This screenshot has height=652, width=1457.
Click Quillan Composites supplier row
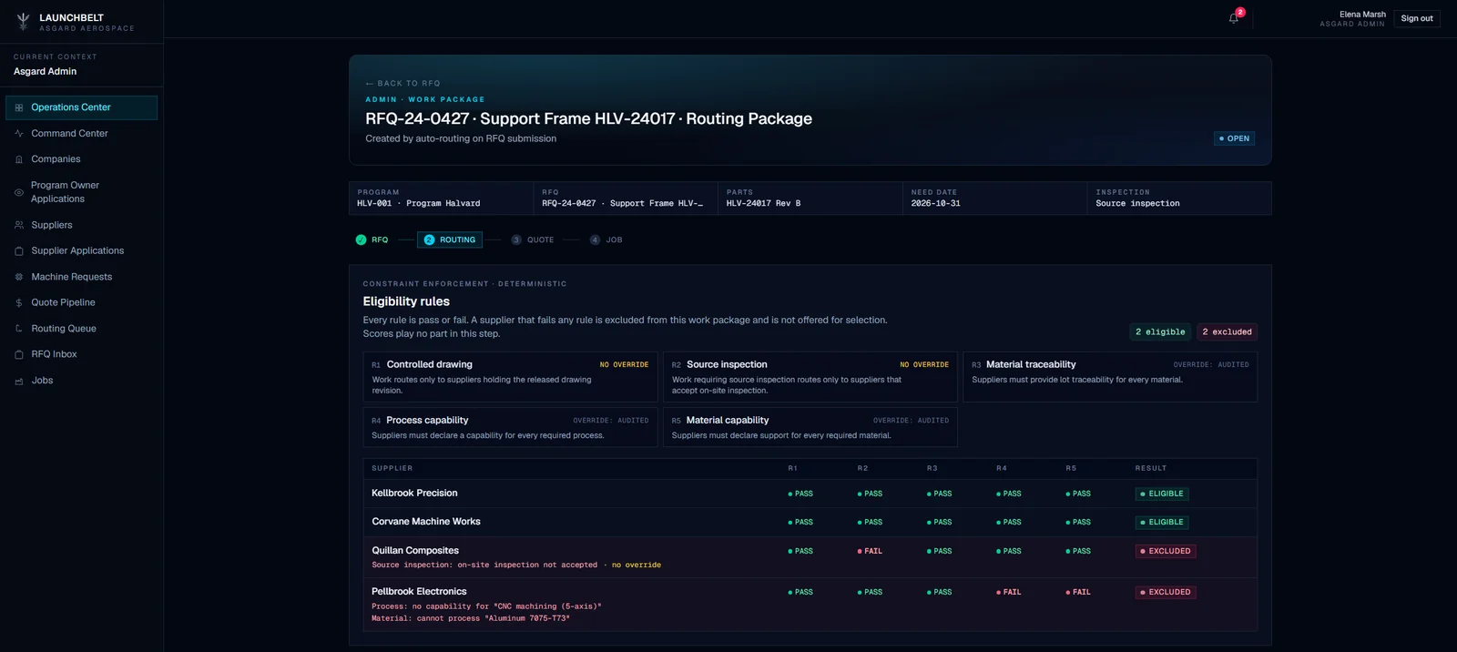click(x=810, y=557)
